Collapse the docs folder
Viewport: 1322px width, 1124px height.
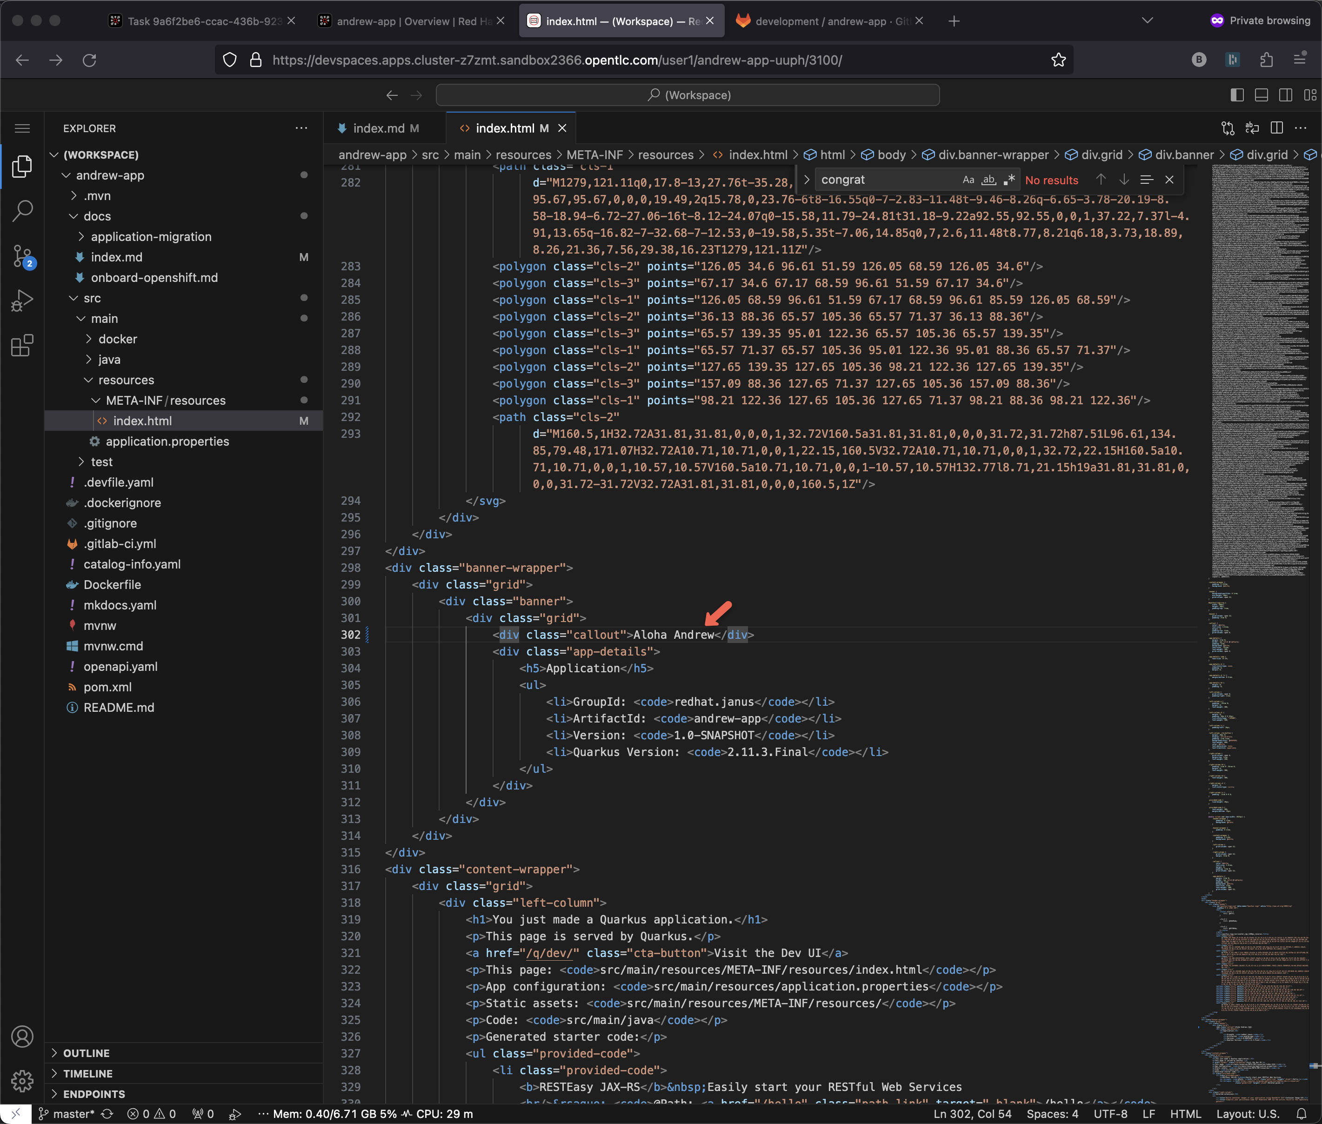click(97, 216)
